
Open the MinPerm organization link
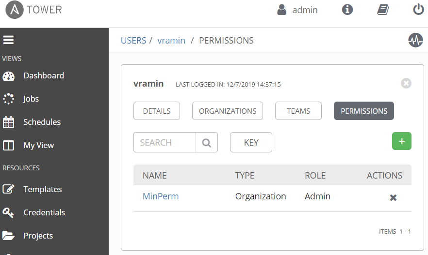[x=161, y=196]
